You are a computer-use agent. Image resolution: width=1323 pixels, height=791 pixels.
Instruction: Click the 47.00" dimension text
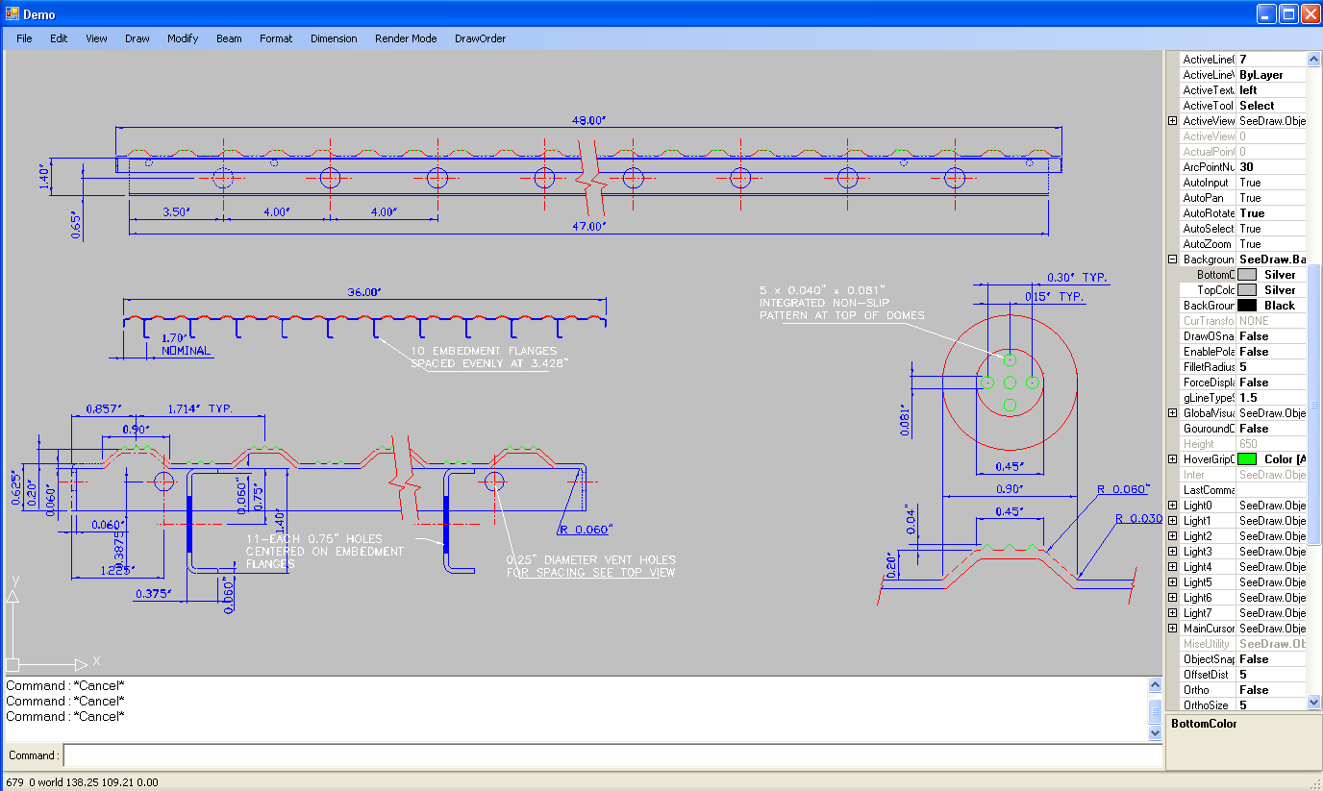click(x=588, y=226)
